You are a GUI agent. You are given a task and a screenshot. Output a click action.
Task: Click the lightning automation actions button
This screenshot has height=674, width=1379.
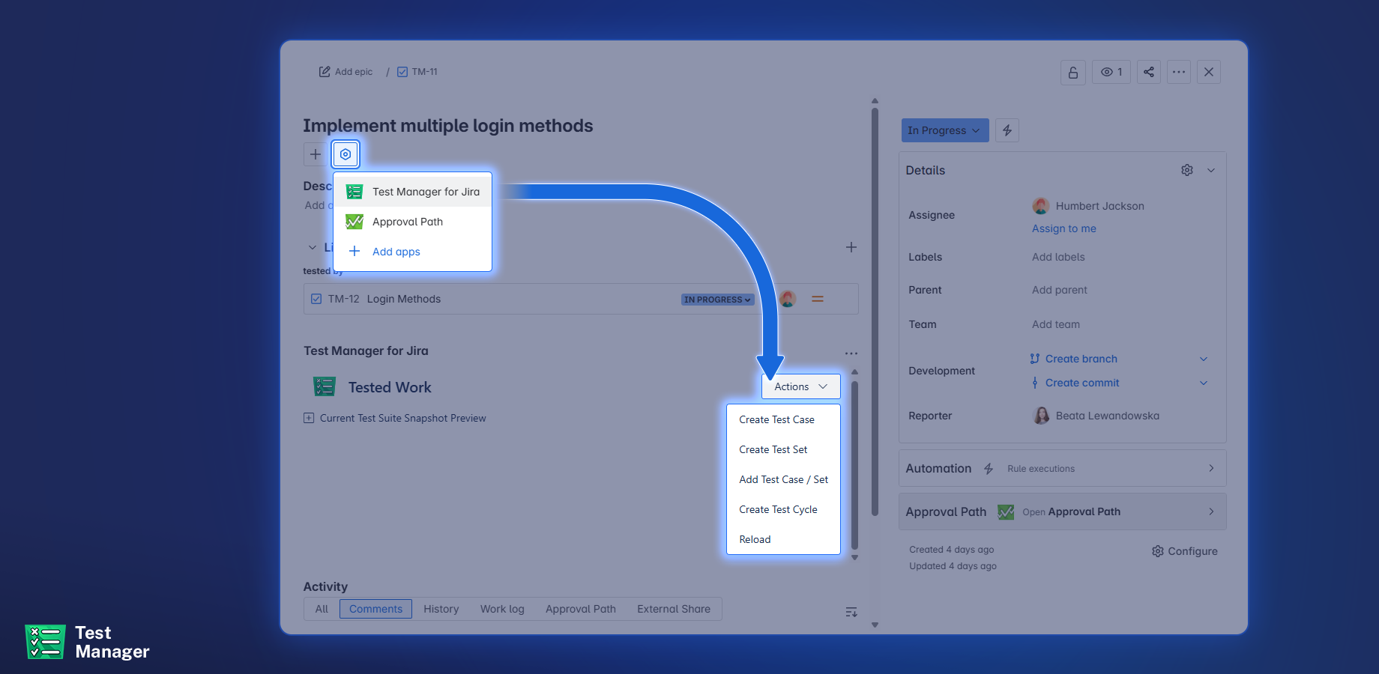[x=1007, y=130]
